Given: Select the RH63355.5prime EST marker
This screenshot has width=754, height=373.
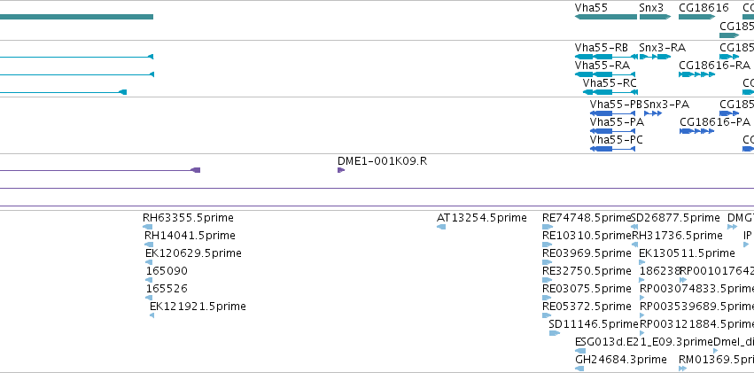Looking at the screenshot, I should pyautogui.click(x=148, y=227).
